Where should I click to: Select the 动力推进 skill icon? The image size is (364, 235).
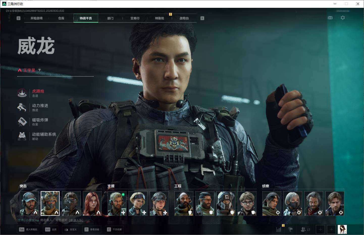click(22, 107)
